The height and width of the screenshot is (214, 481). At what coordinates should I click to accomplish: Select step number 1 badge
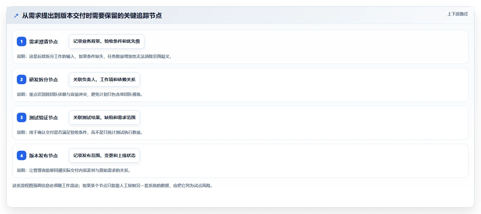pos(22,41)
